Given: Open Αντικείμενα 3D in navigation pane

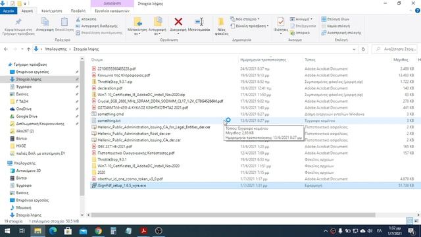Looking at the screenshot, I should pyautogui.click(x=28, y=171).
